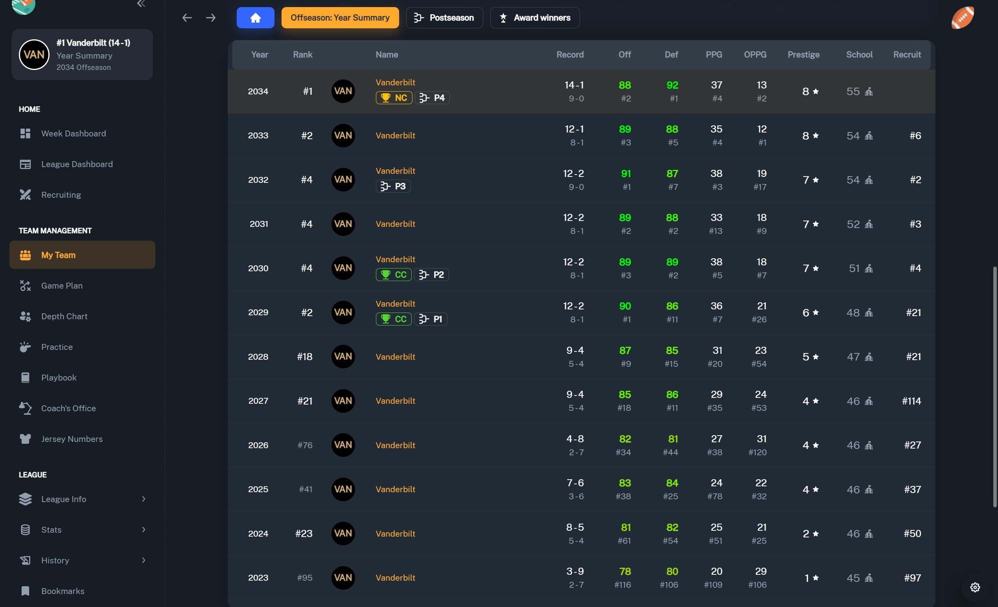998x607 pixels.
Task: Collapse the sidebar with double-chevron icon
Action: tap(141, 4)
